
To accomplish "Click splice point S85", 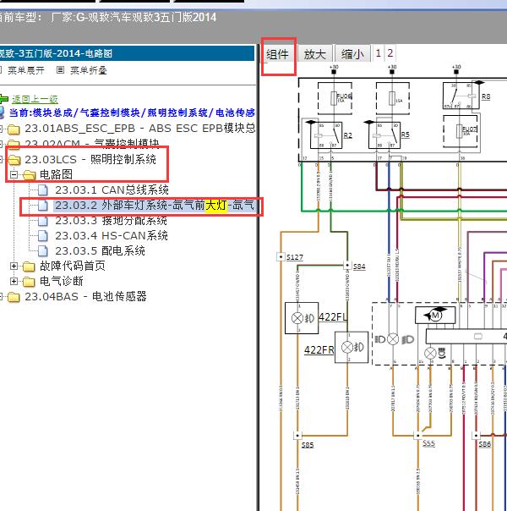I will tap(297, 436).
